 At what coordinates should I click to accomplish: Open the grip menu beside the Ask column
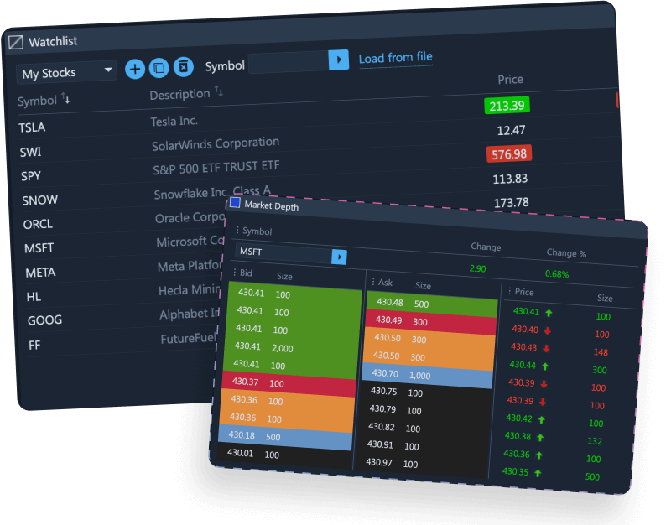pos(373,281)
